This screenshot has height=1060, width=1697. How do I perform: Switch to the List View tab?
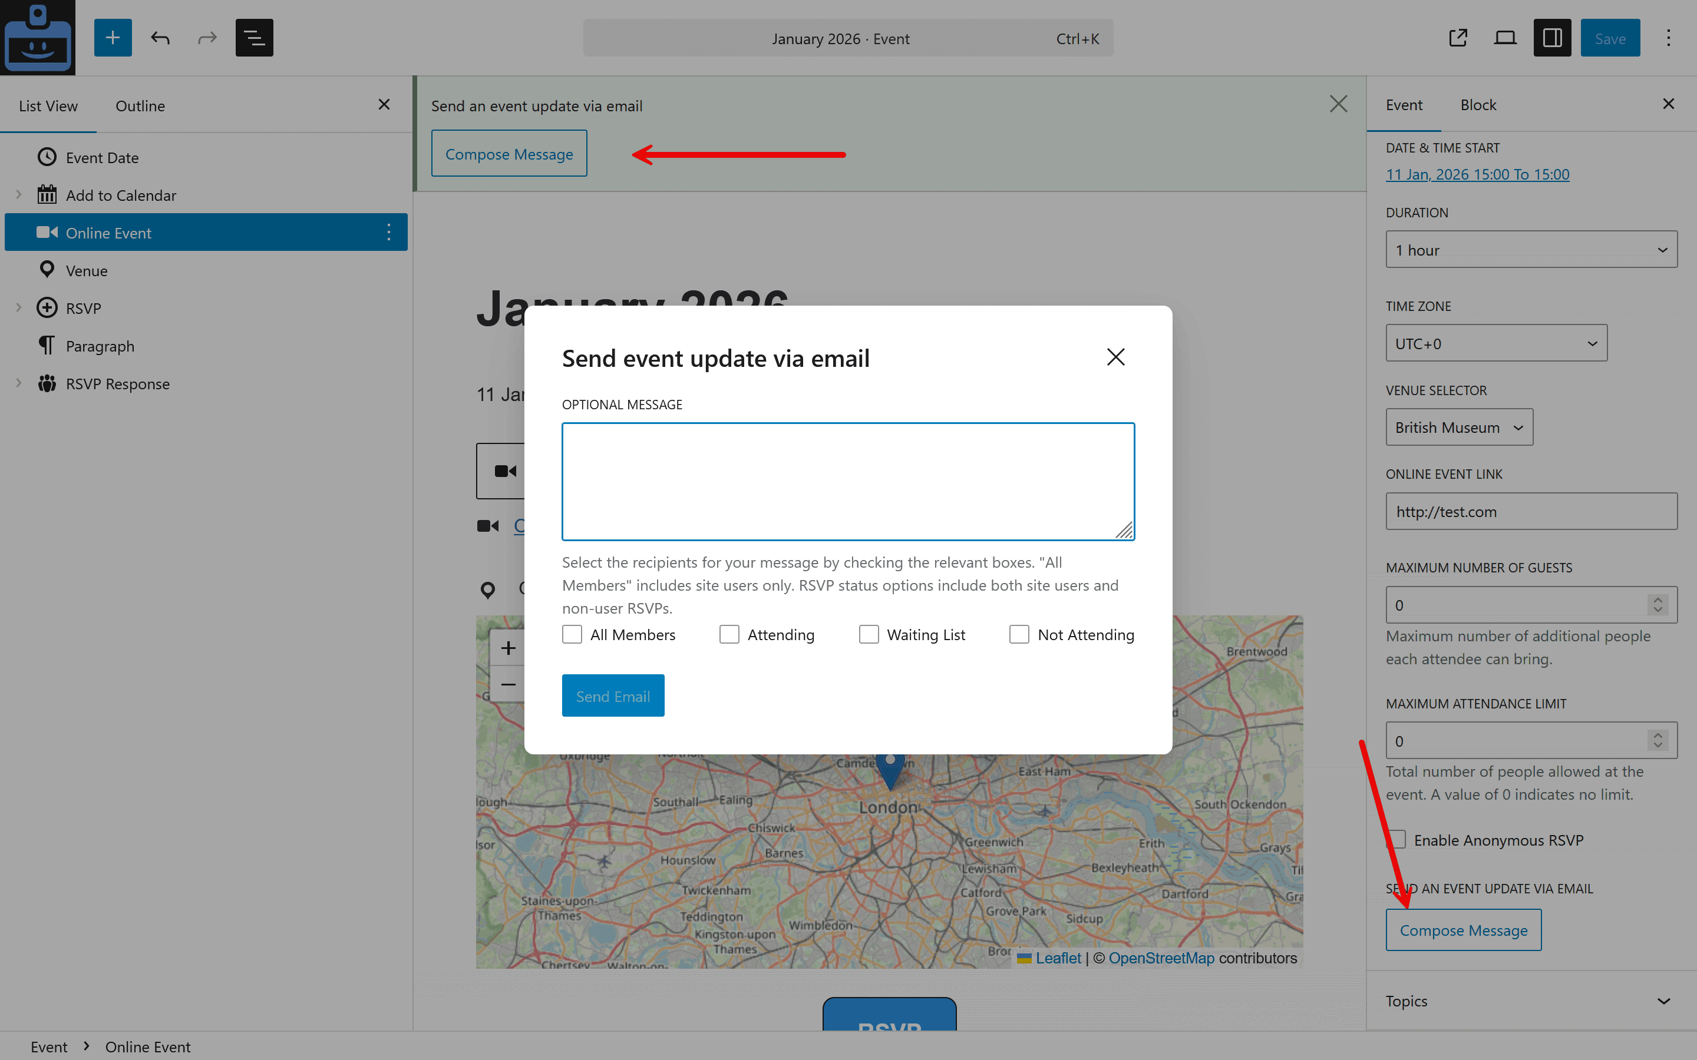48,106
